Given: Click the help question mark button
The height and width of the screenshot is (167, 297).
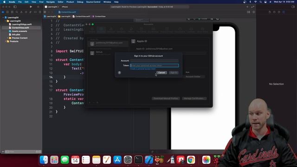Looking at the screenshot, I should pos(119,73).
